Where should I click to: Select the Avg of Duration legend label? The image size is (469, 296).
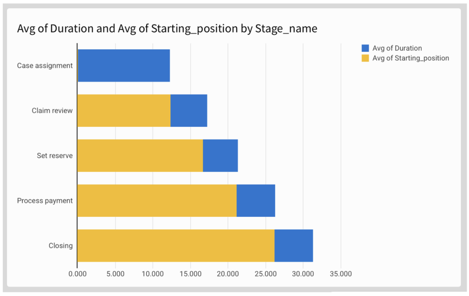click(397, 48)
